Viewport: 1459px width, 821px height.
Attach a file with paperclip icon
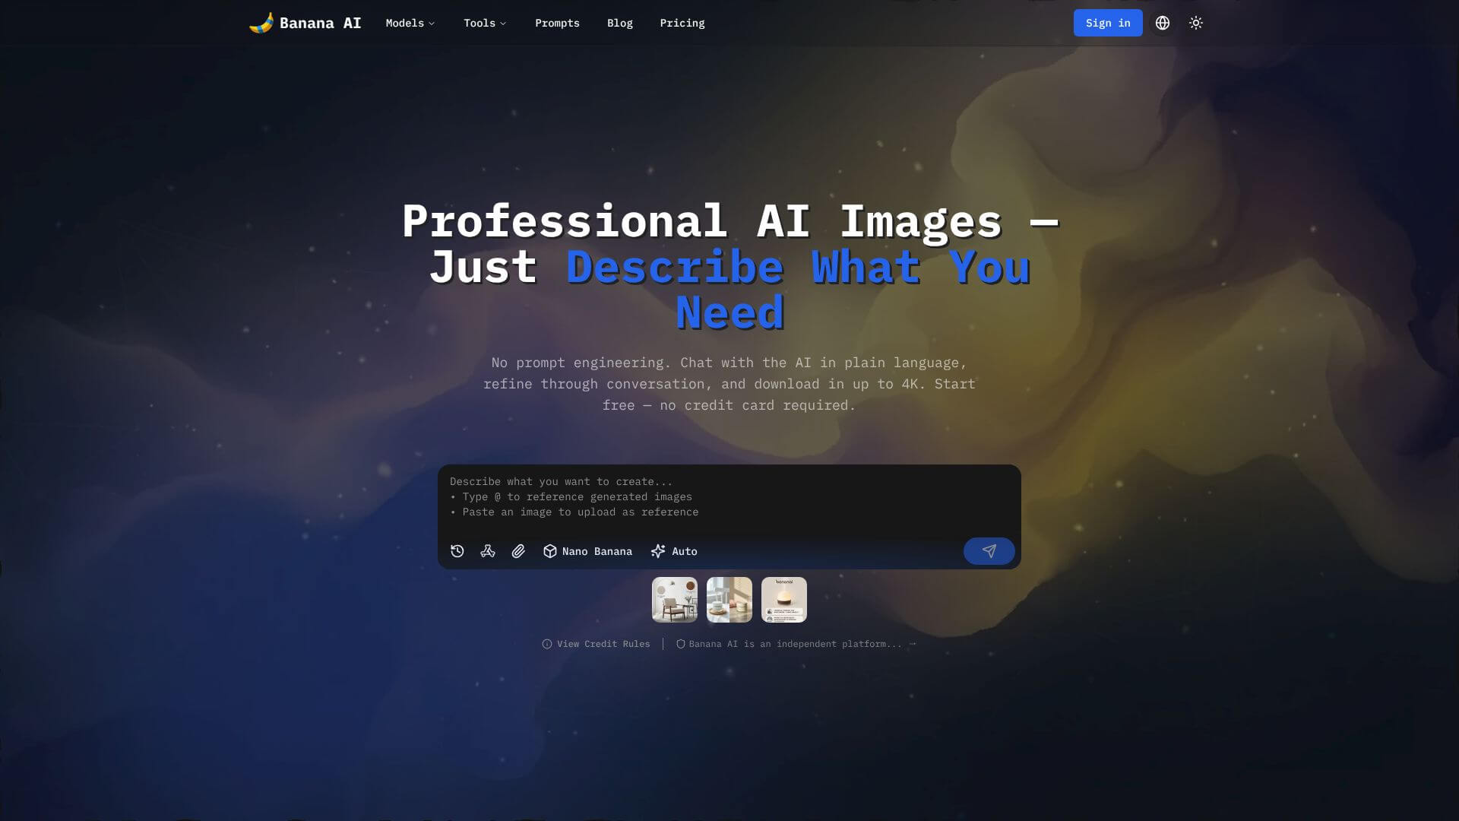(x=518, y=551)
